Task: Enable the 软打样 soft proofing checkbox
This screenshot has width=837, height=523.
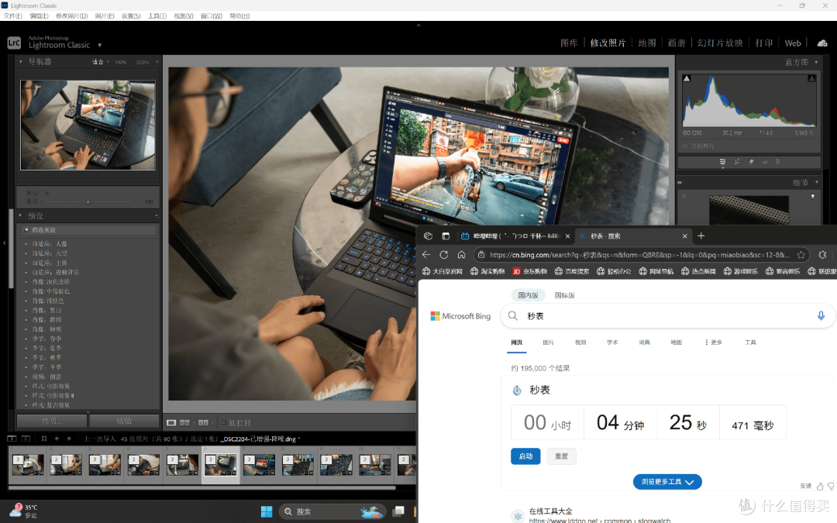Action: [x=224, y=423]
